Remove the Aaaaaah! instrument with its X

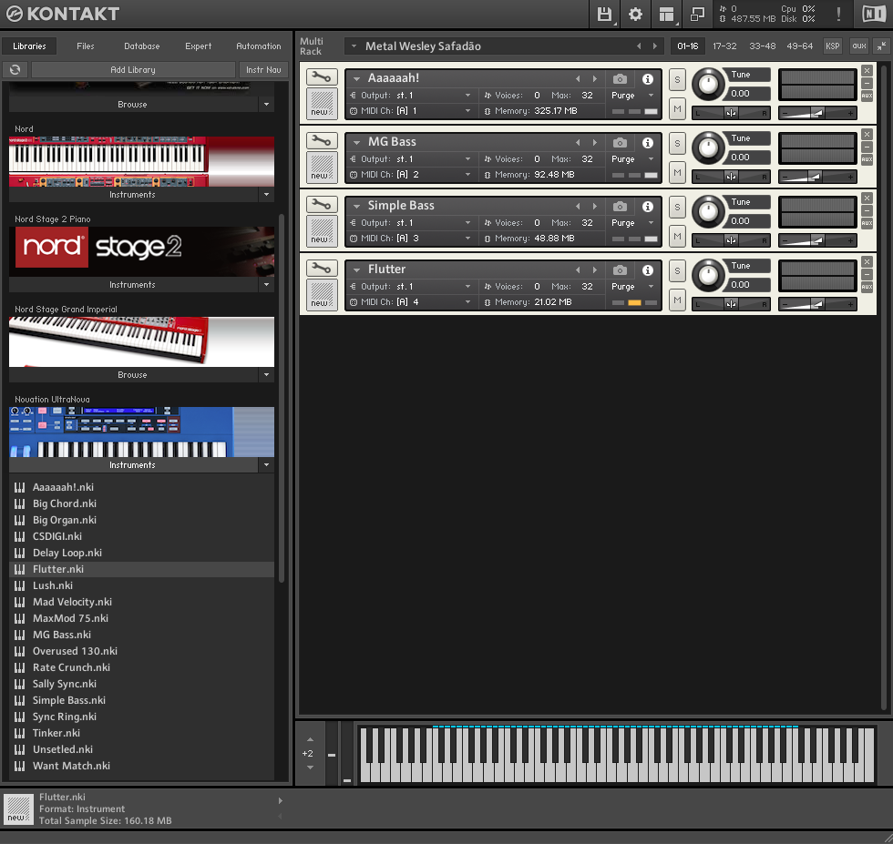point(867,71)
